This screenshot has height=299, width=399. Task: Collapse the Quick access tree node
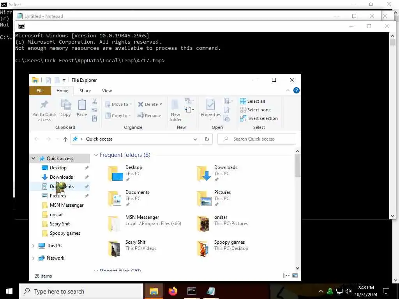point(34,158)
